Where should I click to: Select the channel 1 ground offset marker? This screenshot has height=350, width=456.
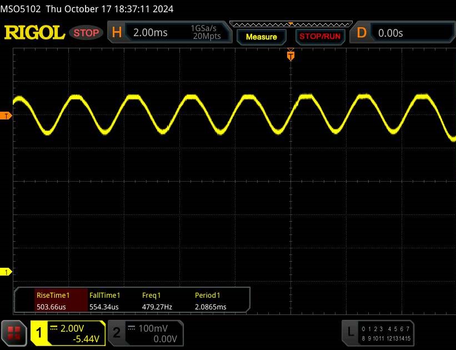(x=6, y=272)
